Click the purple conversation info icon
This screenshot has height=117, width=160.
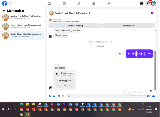tap(152, 13)
